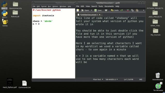Image resolution: width=165 pixels, height=93 pixels.
Task: Select PYTHON_PROJECTS folder
Action: point(155,5)
